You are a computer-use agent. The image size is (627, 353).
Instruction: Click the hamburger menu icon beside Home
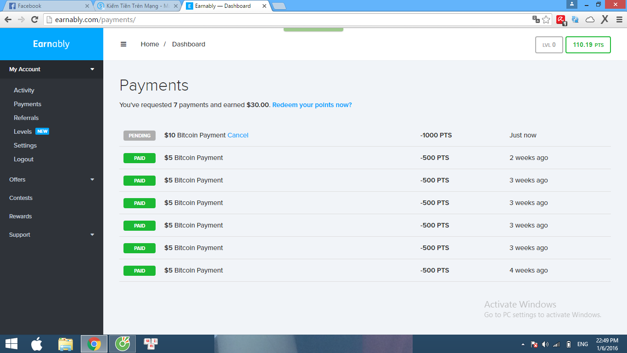[x=123, y=44]
